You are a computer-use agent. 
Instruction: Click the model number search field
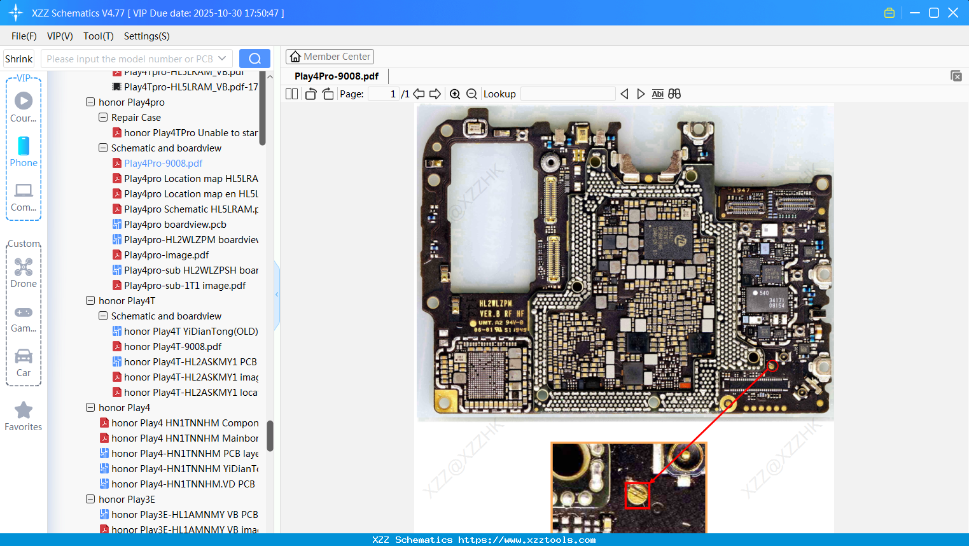pos(130,59)
